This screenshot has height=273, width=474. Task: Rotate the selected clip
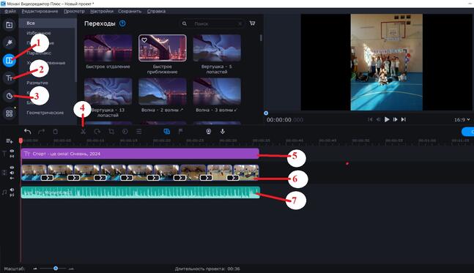[97, 132]
